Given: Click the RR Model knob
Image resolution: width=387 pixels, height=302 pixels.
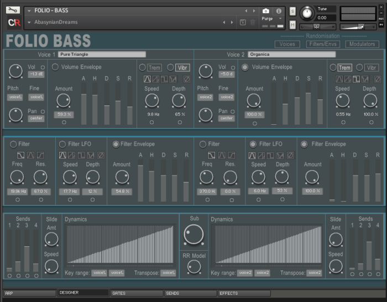Looking at the screenshot, I should pos(194,267).
